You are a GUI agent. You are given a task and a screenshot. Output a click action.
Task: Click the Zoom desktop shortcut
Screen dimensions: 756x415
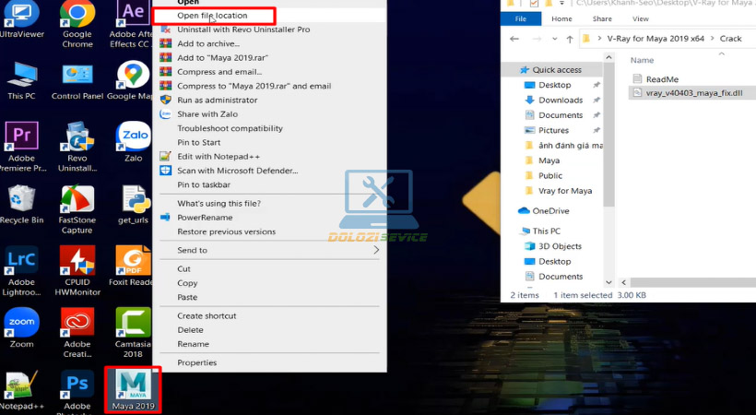[x=22, y=325]
